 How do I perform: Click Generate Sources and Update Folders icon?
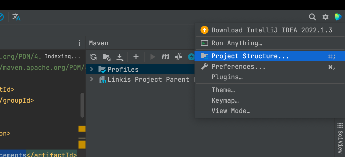106,57
